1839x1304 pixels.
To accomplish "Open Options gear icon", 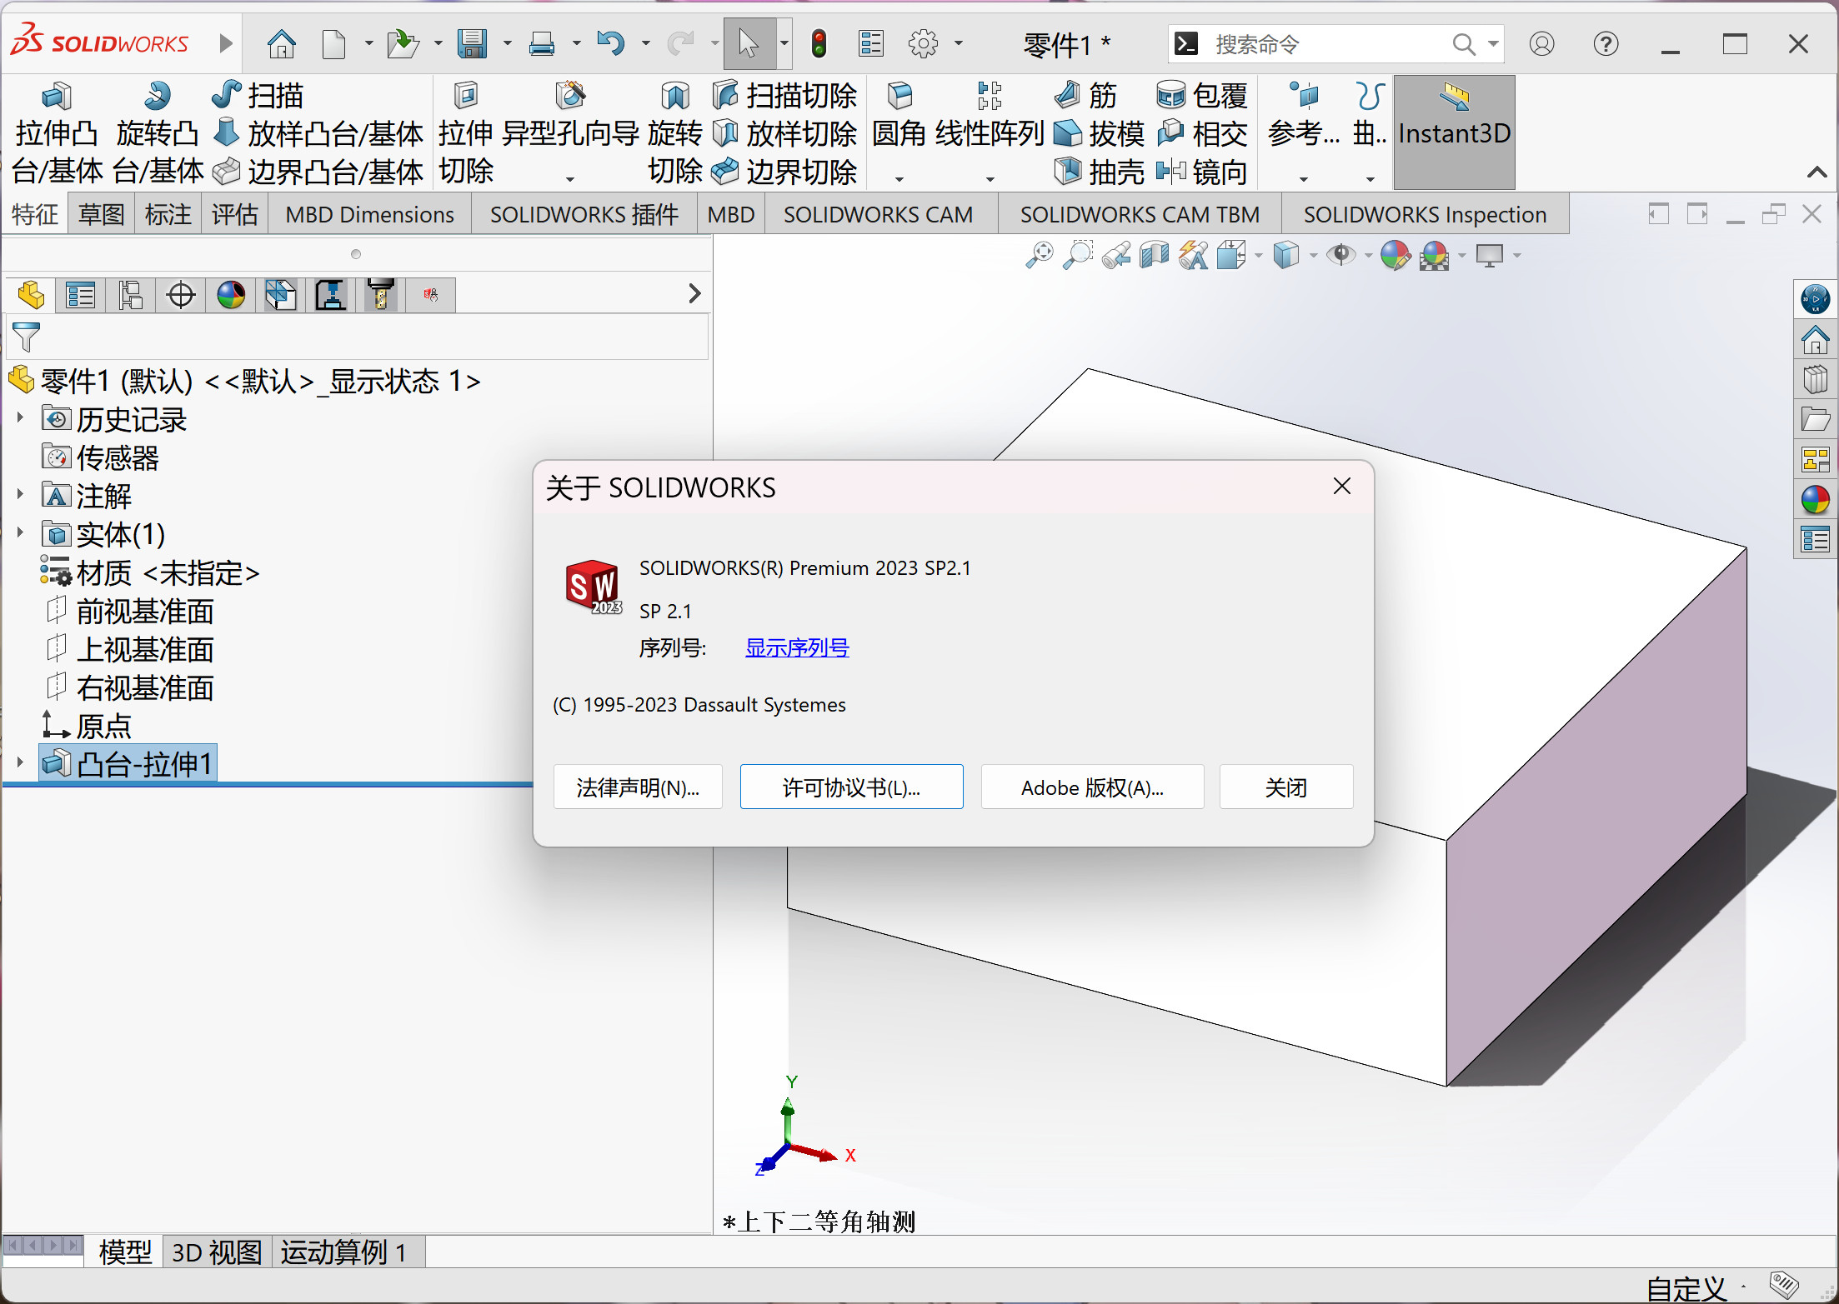I will coord(923,43).
